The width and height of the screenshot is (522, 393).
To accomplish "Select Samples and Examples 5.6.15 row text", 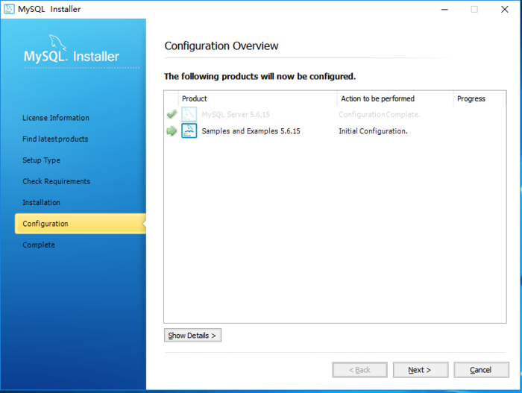I will pyautogui.click(x=251, y=131).
